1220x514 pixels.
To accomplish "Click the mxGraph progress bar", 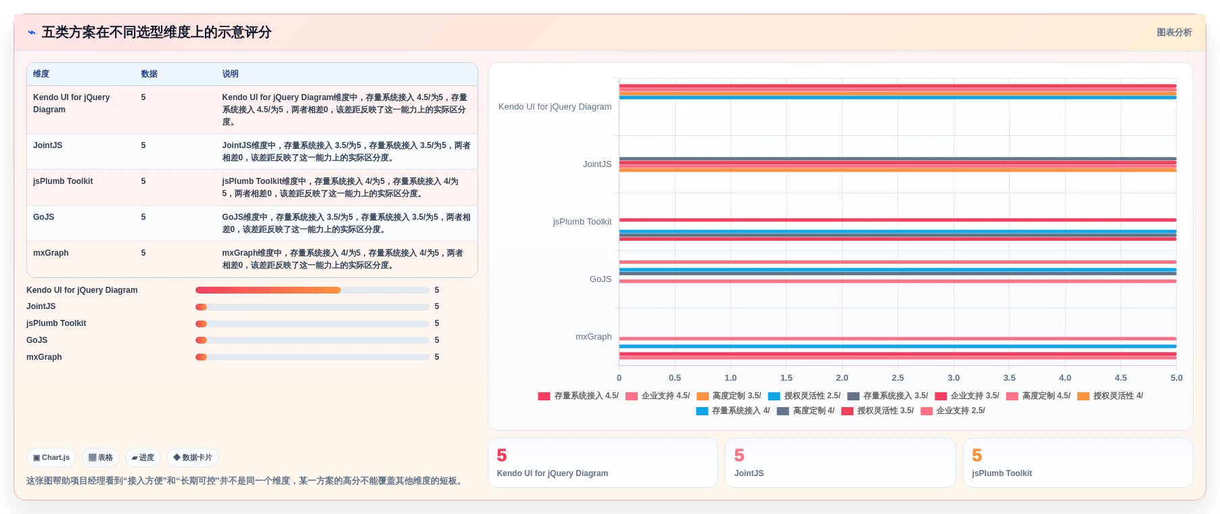I will [312, 357].
